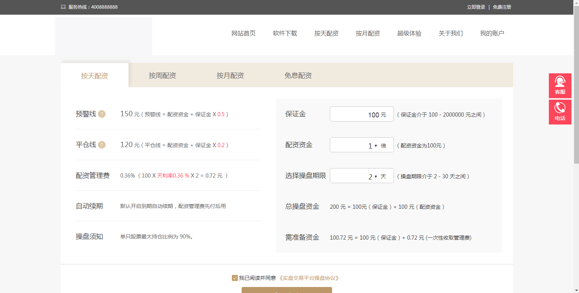The image size is (579, 293).
Task: Select 超级体验 in the navigation
Action: [x=409, y=33]
